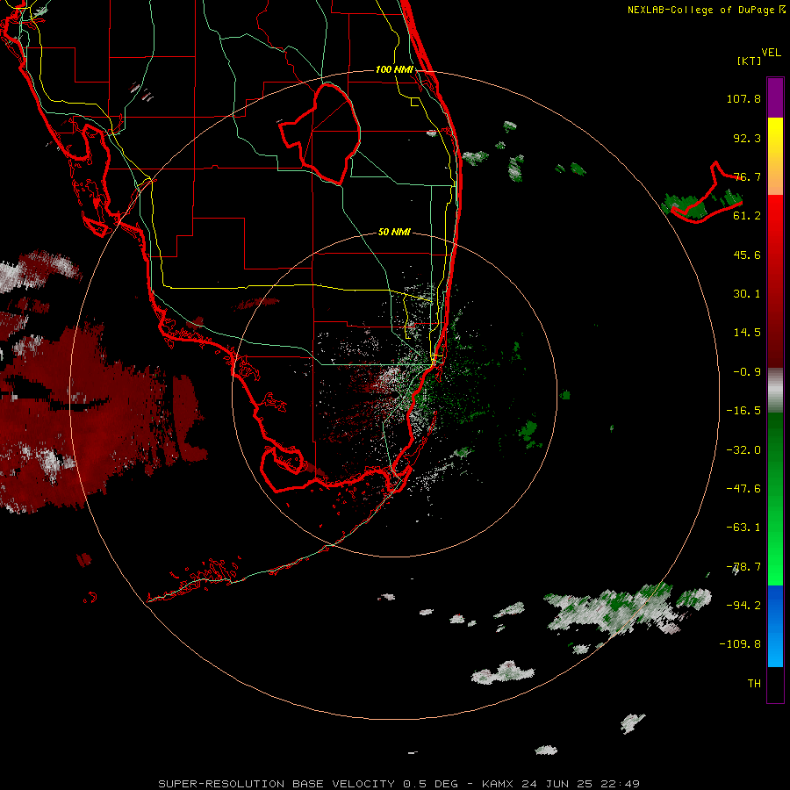Screen dimensions: 790x790
Task: Pick the blue segment of velocity scale
Action: coord(775,626)
